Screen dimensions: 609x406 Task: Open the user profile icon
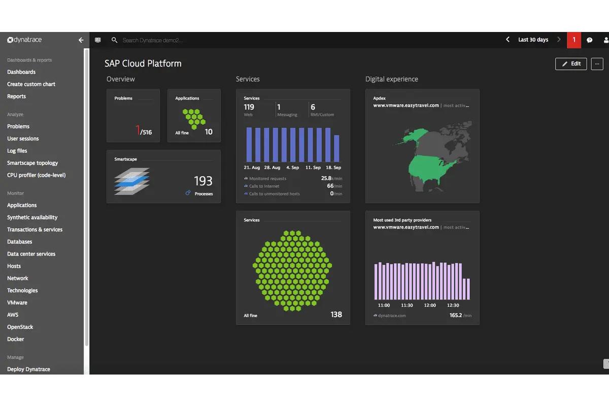[605, 40]
